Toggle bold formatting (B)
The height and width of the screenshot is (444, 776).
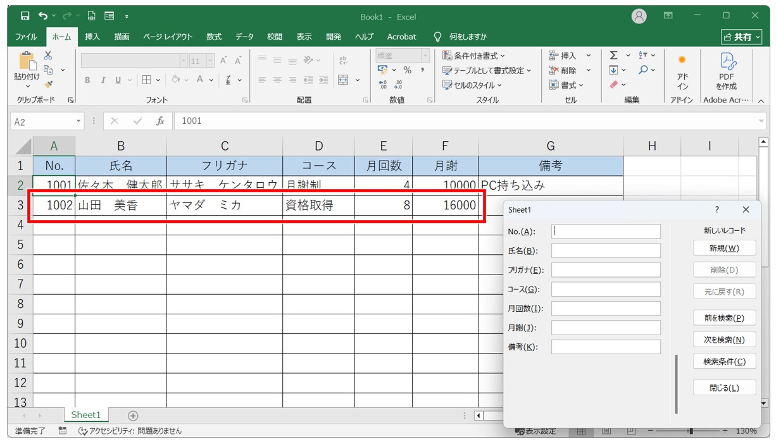coord(87,80)
